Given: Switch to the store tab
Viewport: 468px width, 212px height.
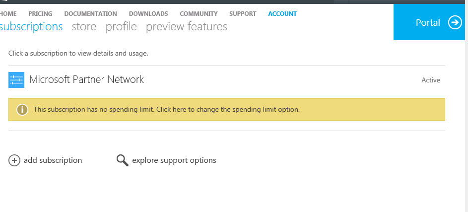Looking at the screenshot, I should pos(84,27).
